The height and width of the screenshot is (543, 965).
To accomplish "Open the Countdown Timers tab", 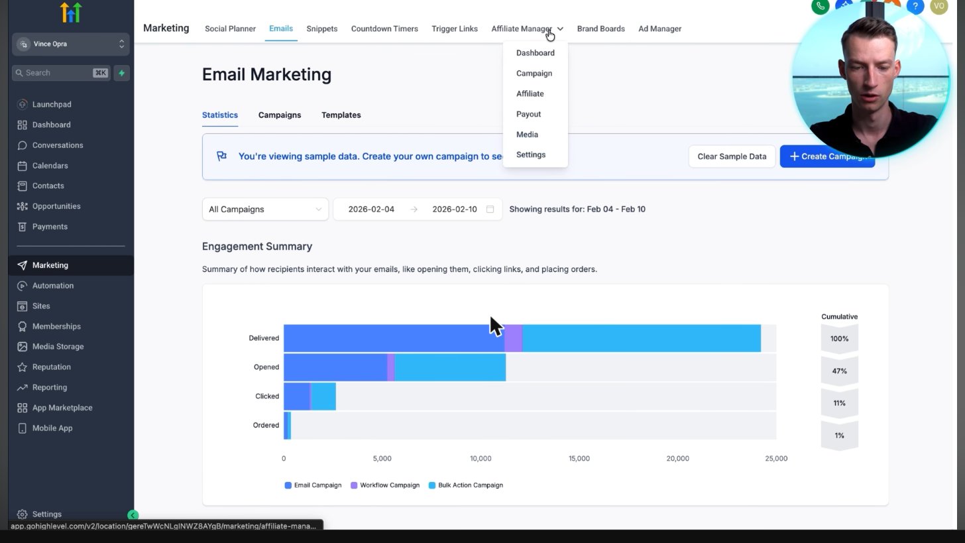I will click(384, 29).
